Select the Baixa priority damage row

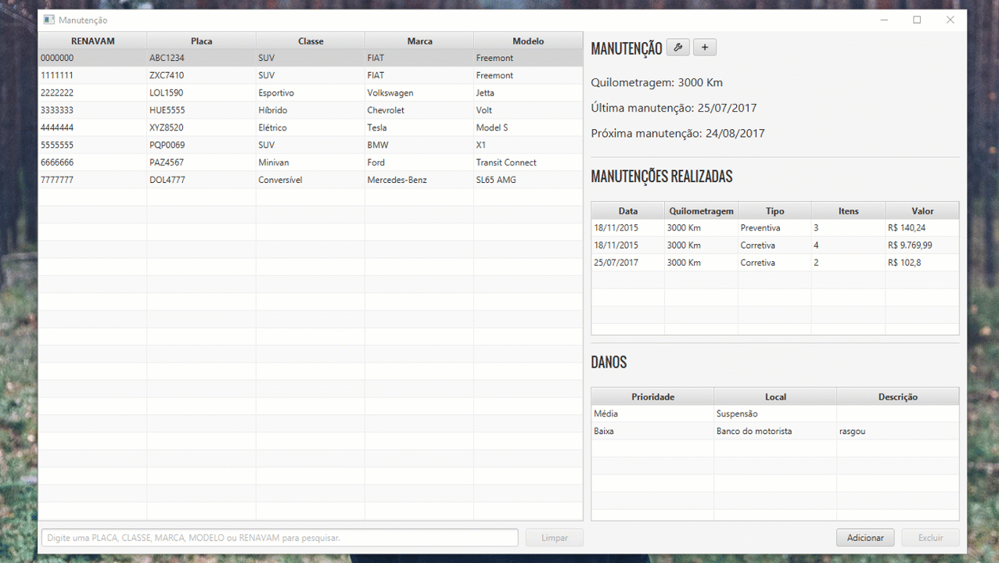coord(775,431)
